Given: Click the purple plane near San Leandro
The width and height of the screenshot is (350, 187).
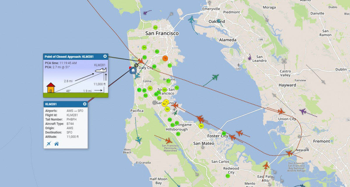Looking at the screenshot, I should click(x=250, y=58).
